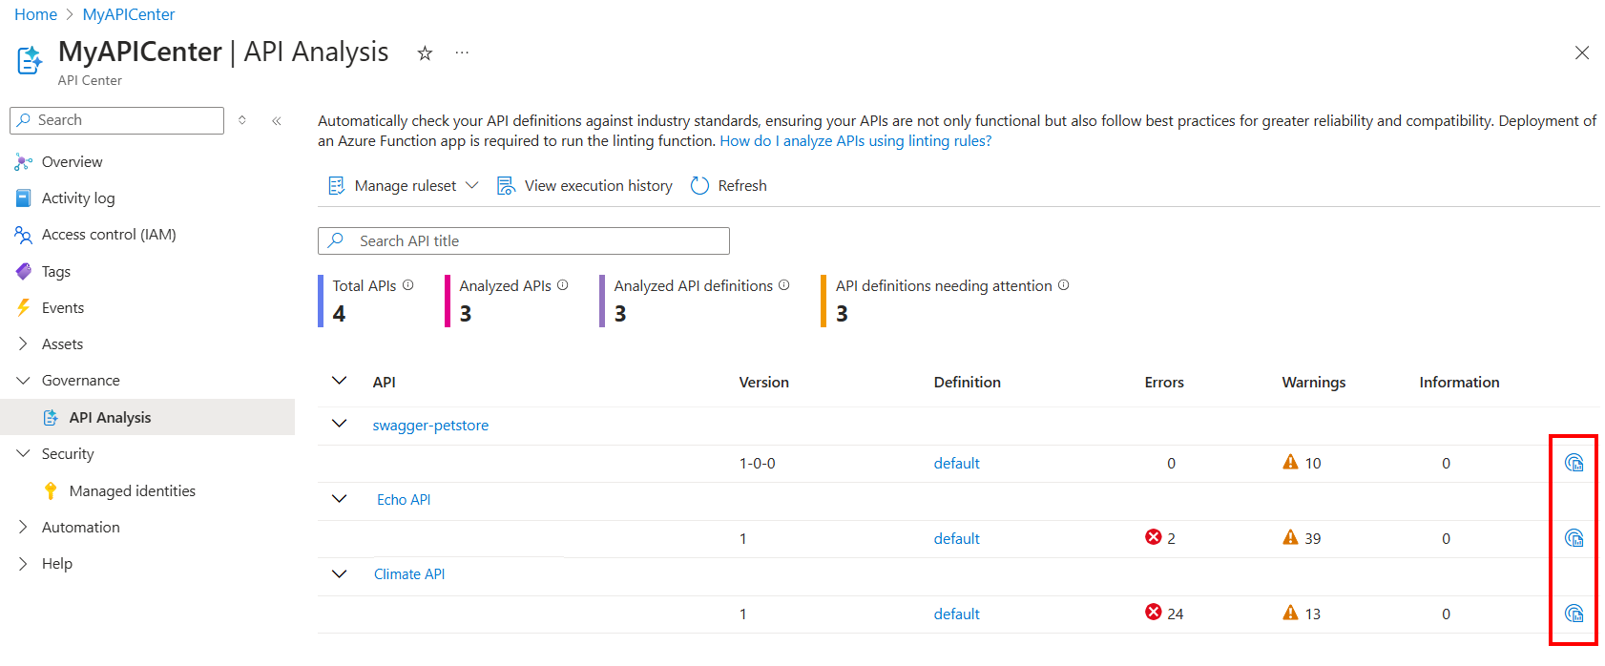
Task: Collapse the Security section
Action: (x=23, y=453)
